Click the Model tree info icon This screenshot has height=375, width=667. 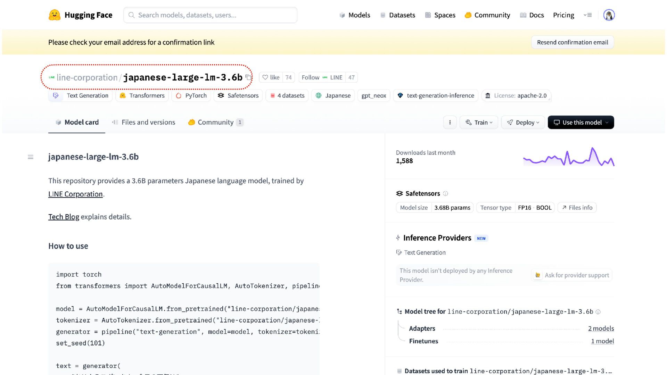click(x=598, y=312)
